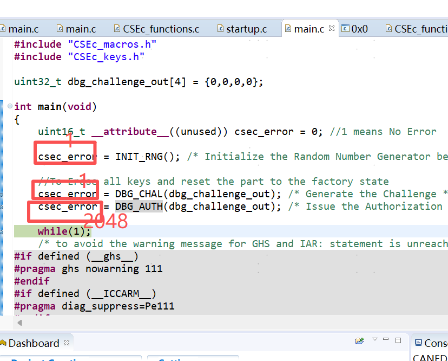Click the "CSEc_keys.h" include string
448x361 pixels.
(106, 57)
